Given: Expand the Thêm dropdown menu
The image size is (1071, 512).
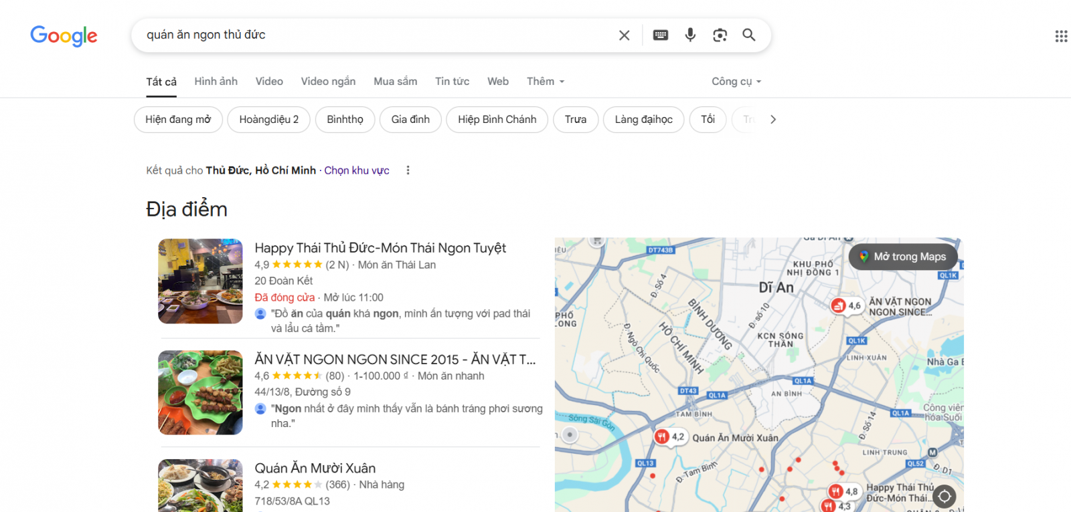Looking at the screenshot, I should coord(546,82).
